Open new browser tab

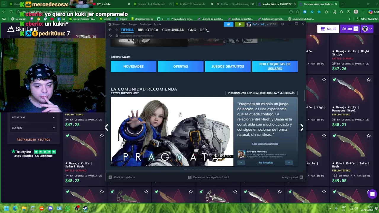(x=343, y=4)
